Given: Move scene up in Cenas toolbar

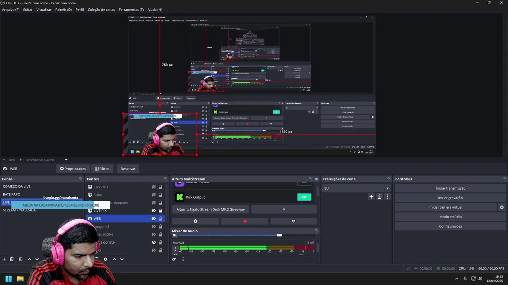Looking at the screenshot, I should (x=29, y=259).
